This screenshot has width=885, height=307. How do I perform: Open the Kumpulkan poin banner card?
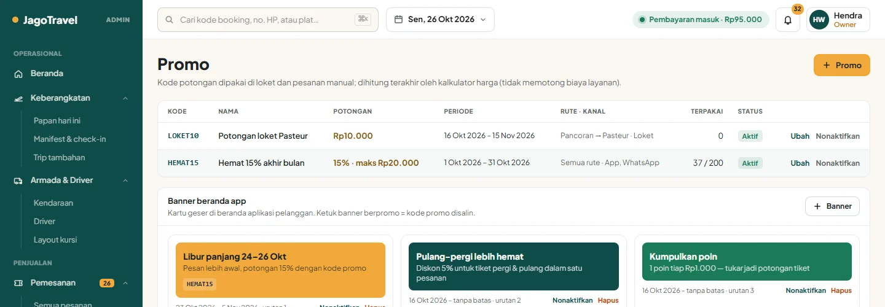point(747,262)
